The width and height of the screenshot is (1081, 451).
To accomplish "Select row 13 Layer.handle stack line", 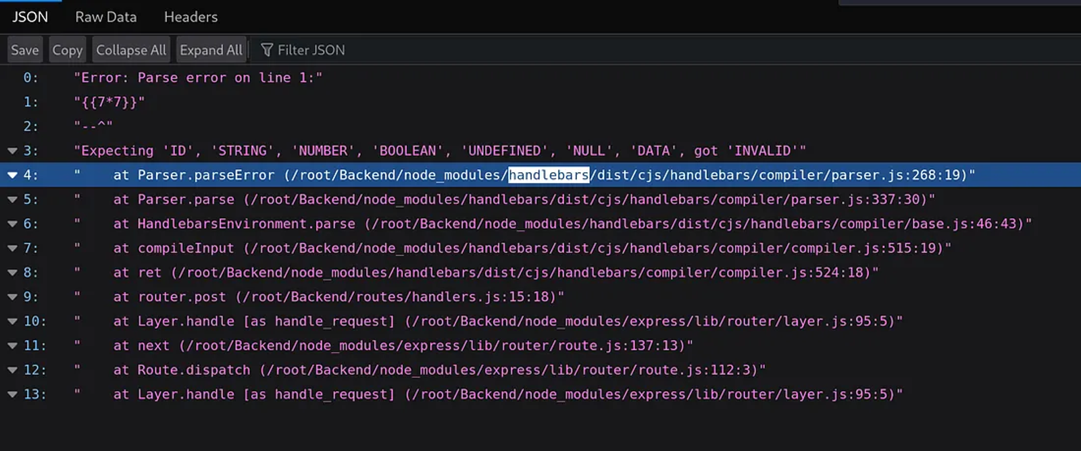I will coord(488,394).
